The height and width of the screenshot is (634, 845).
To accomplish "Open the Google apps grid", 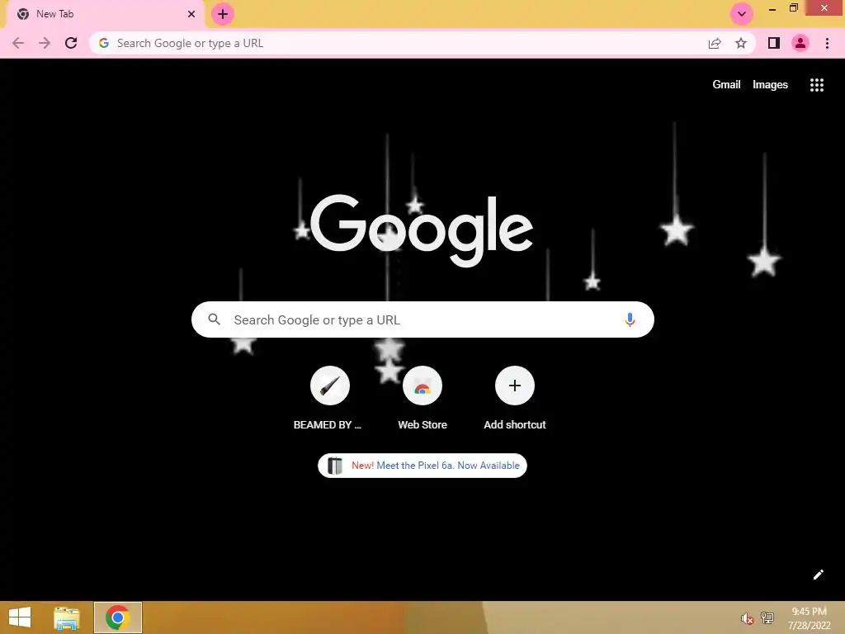I will 817,85.
